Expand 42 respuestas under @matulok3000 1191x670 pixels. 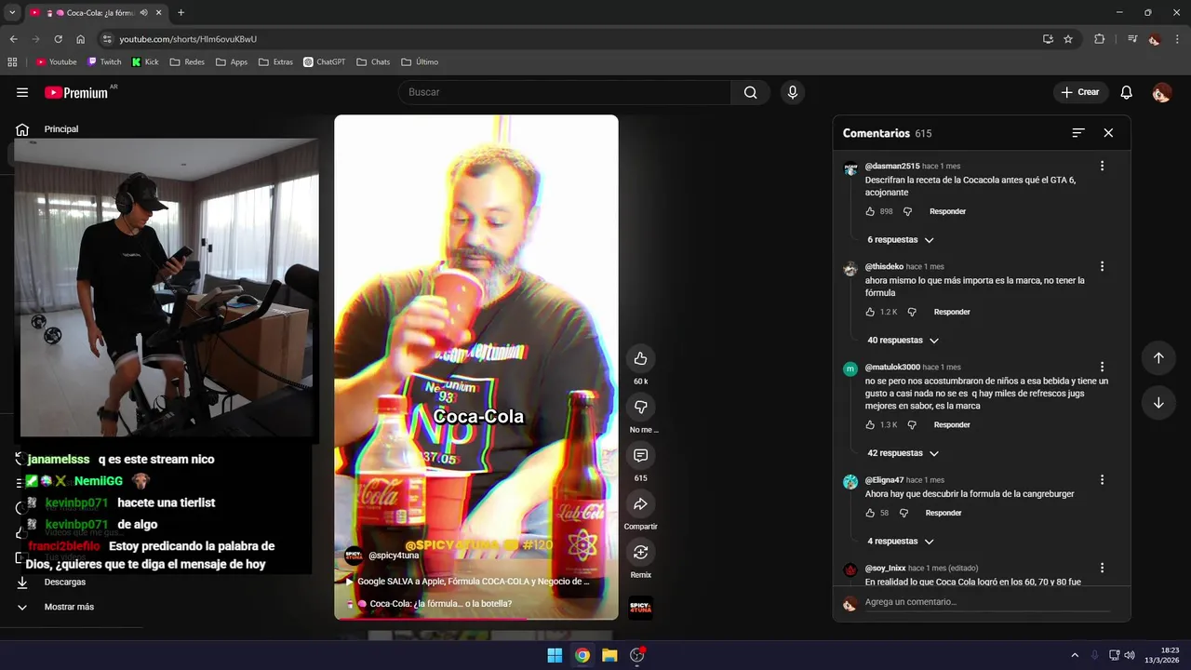903,453
